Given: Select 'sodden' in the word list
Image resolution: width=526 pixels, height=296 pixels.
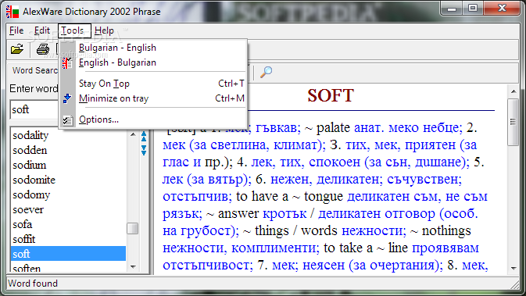Looking at the screenshot, I should [69, 150].
